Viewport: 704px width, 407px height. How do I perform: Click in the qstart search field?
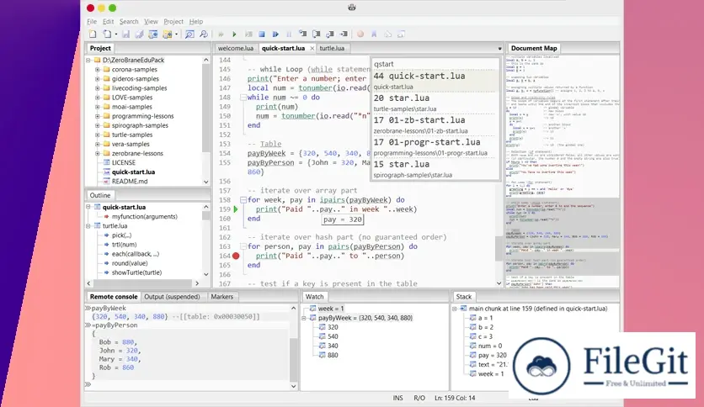pyautogui.click(x=435, y=64)
